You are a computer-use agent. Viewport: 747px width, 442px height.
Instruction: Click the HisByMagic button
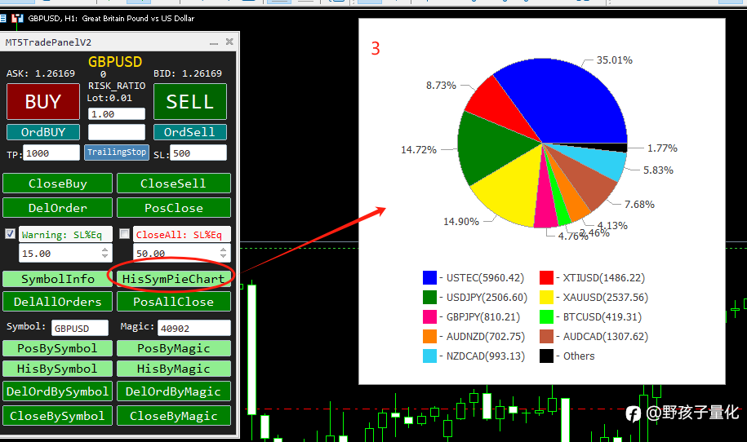point(173,369)
